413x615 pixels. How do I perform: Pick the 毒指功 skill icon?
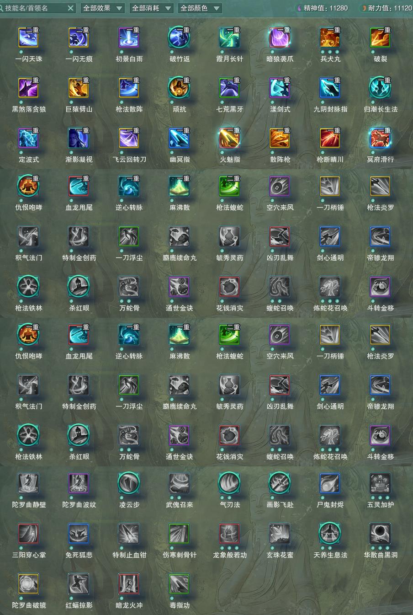coord(179,584)
